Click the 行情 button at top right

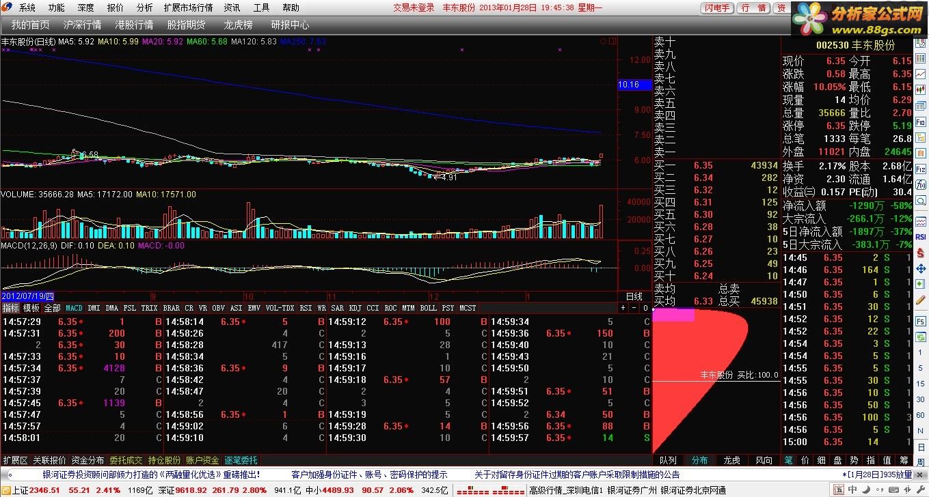[754, 8]
